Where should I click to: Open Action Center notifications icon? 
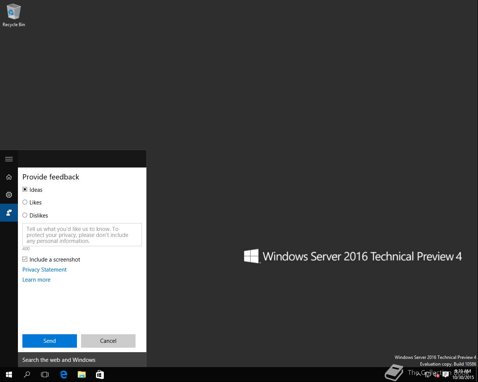tap(446, 375)
